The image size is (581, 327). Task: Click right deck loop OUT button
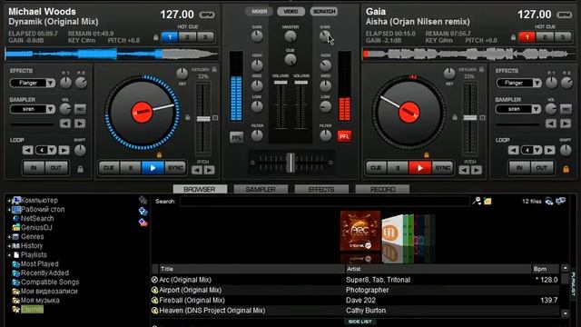click(542, 168)
